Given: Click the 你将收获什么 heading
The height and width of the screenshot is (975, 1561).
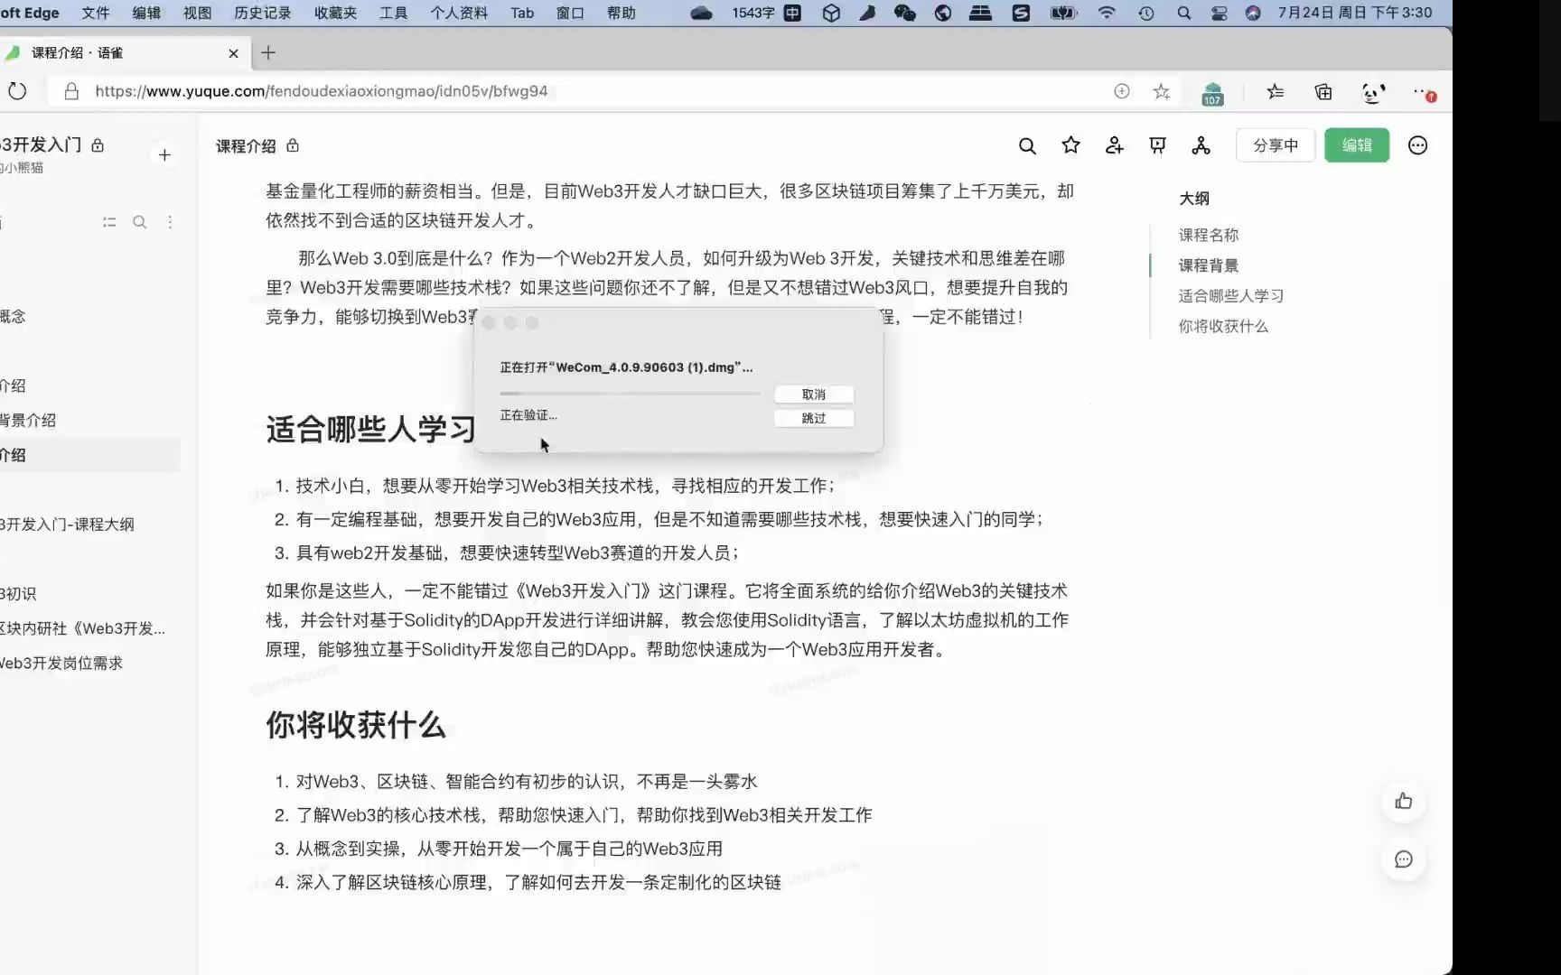Looking at the screenshot, I should click(355, 725).
